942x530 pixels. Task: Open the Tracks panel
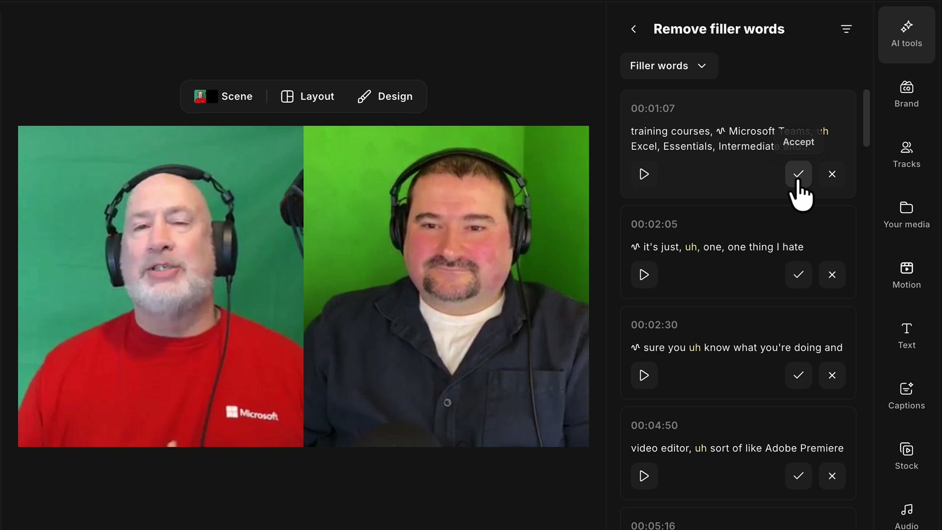coord(906,155)
